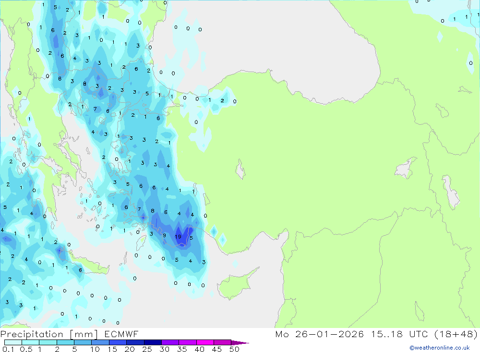Click the 0.5–1 mm legend color swatch
Image resolution: width=480 pixels, height=352 pixels.
pos(31,342)
